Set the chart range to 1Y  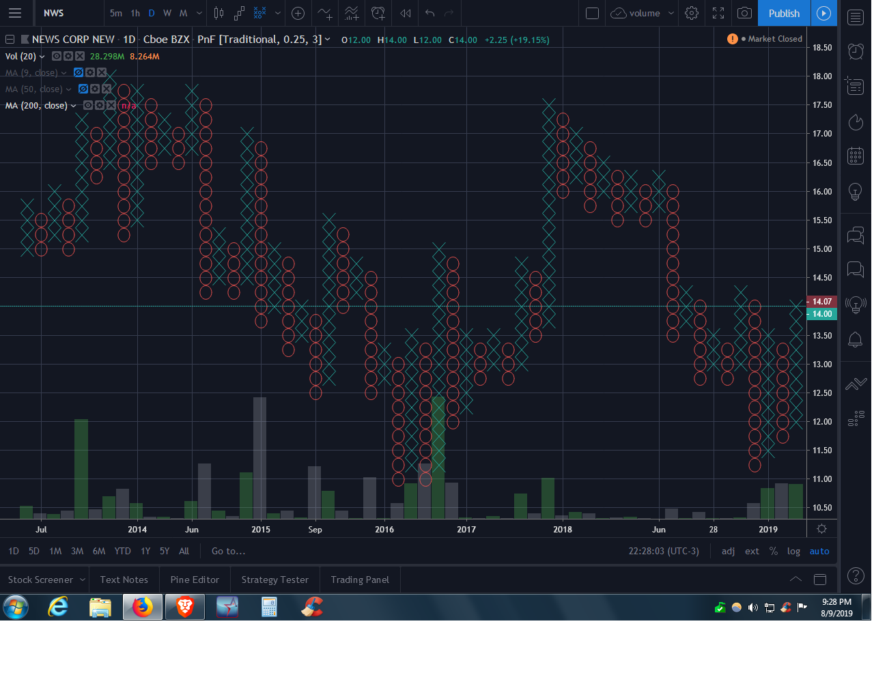coord(145,551)
